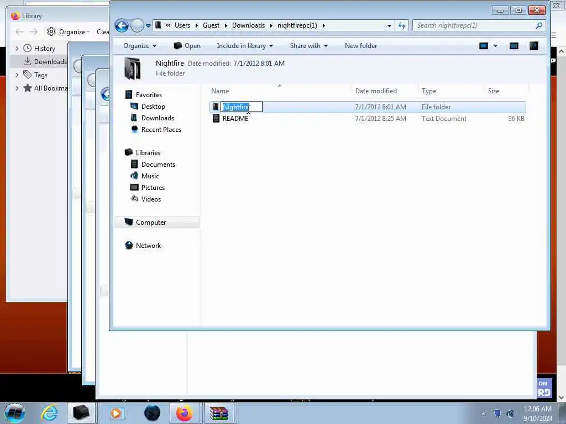Expand History in Firefox Library sidebar
This screenshot has height=424, width=566.
(17, 49)
